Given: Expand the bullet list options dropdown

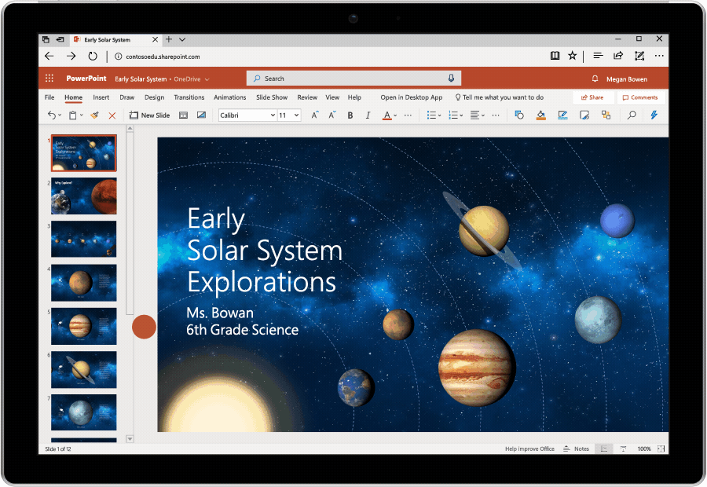Looking at the screenshot, I should 439,115.
